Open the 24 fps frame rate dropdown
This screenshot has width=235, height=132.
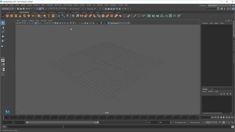coord(211,122)
